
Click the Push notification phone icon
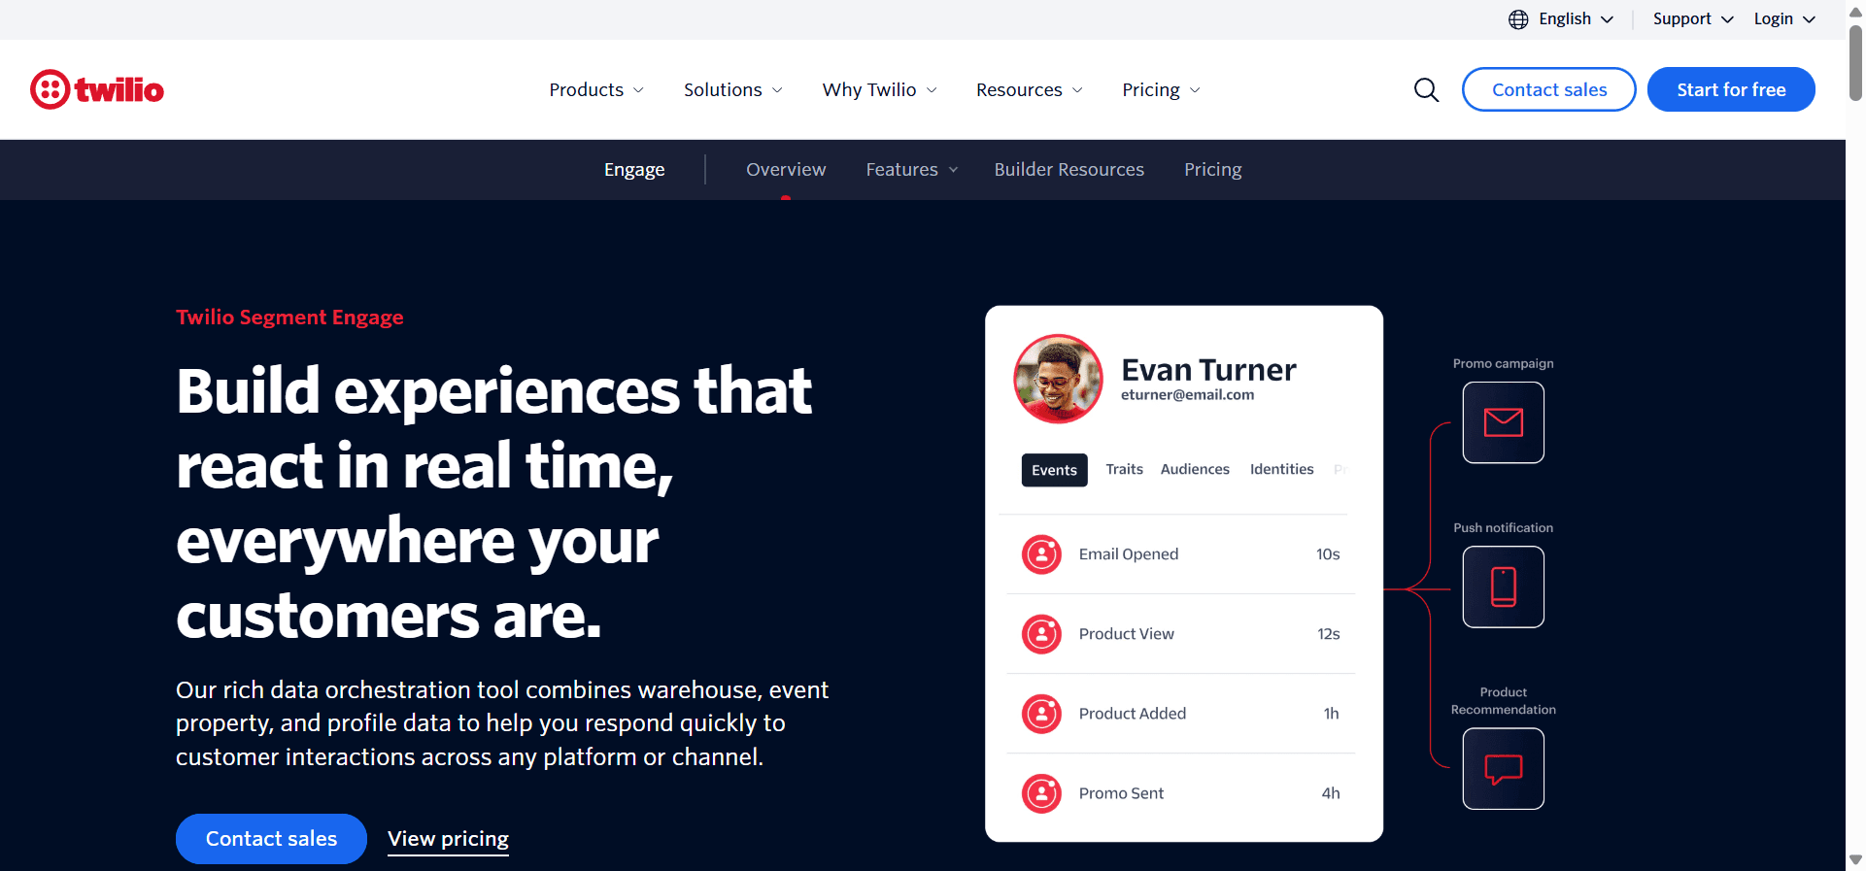pyautogui.click(x=1503, y=586)
